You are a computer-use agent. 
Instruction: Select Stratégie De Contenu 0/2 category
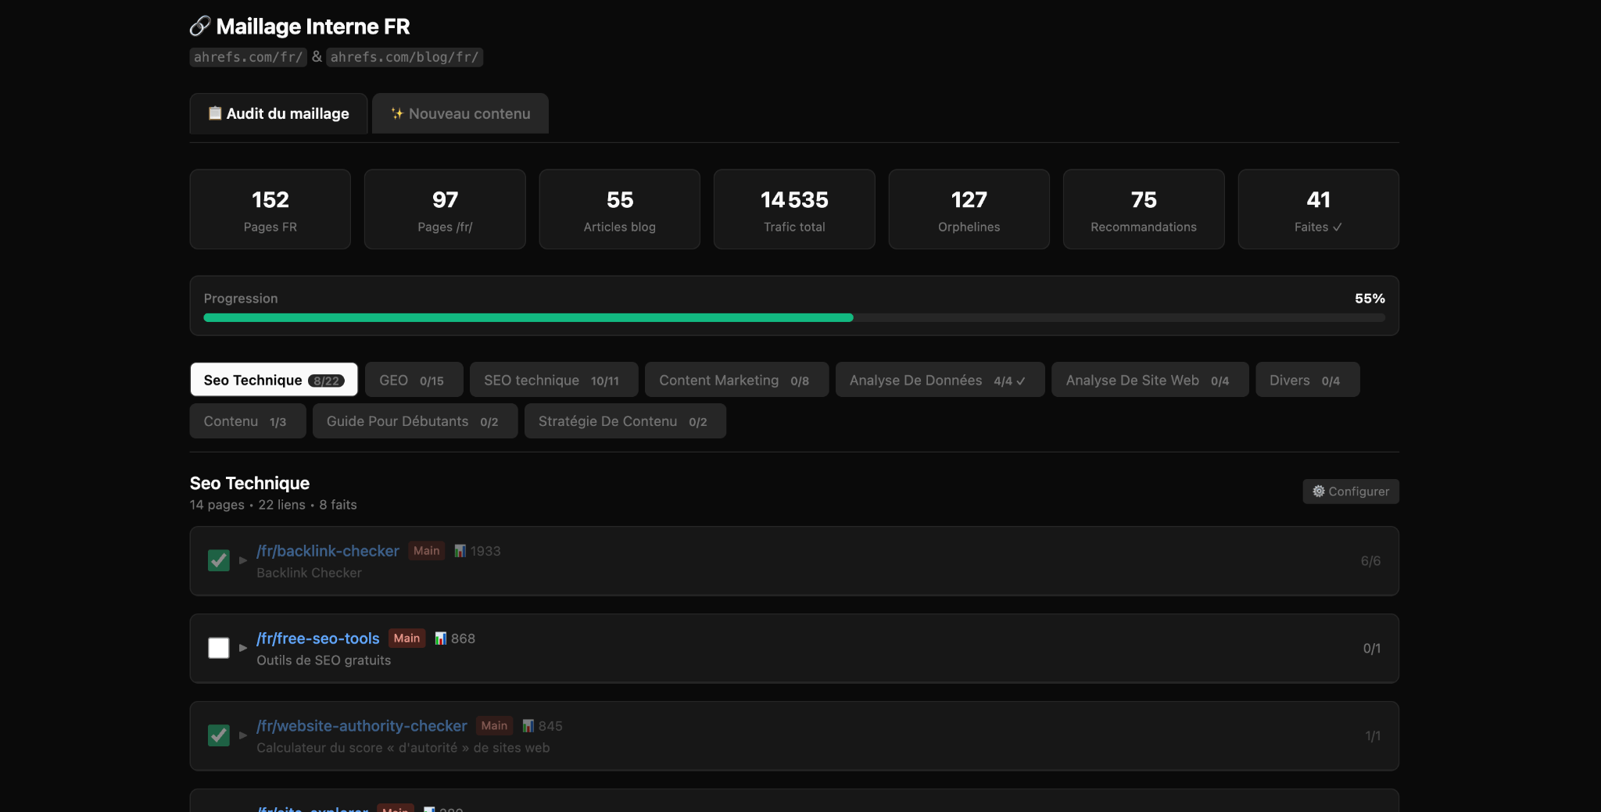[x=625, y=420]
